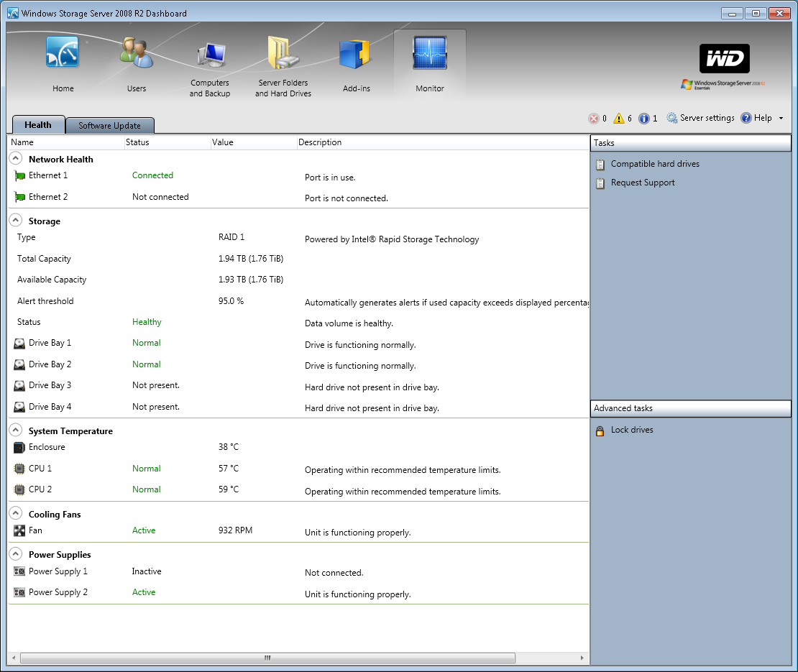
Task: Click the blue informational alerts icon
Action: pos(644,119)
